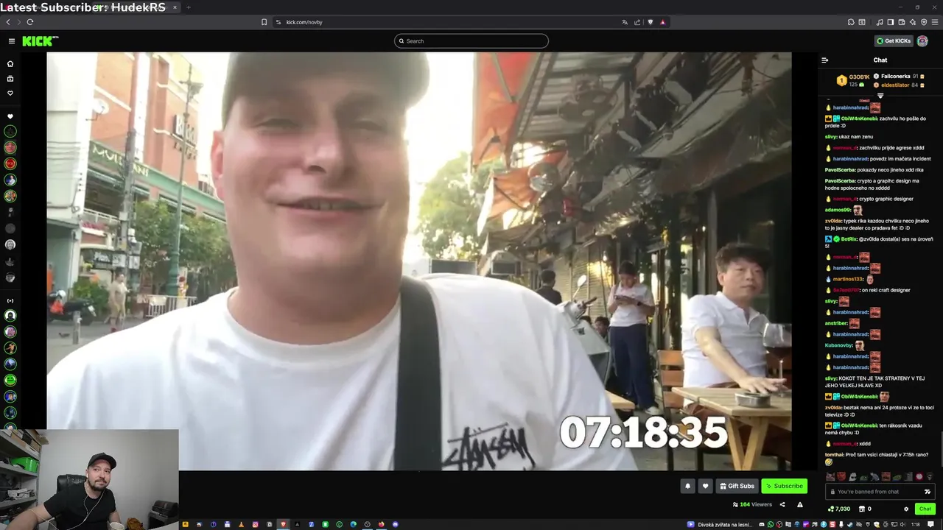The width and height of the screenshot is (943, 530).
Task: Go to Home in the left sidebar
Action: point(10,63)
